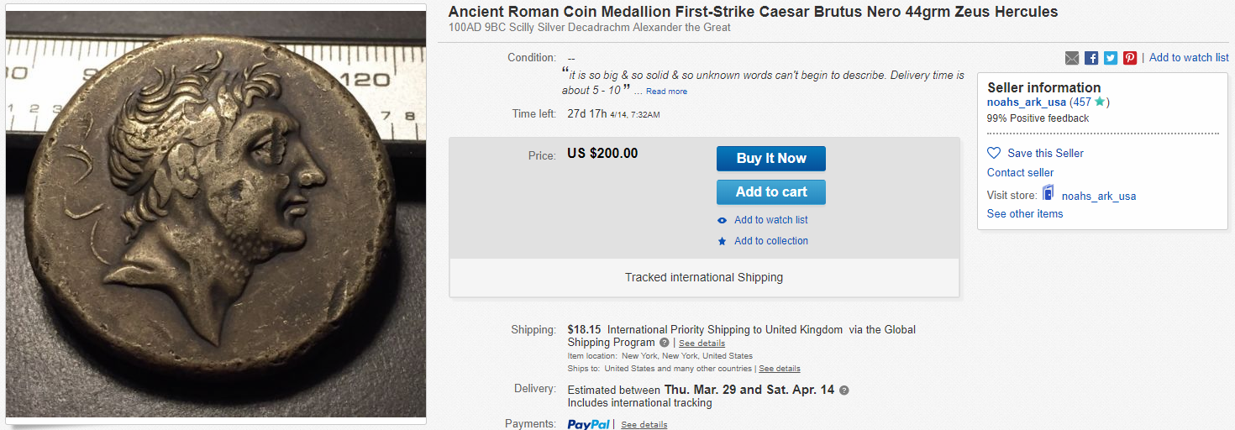Share listing via email envelope icon
Image resolution: width=1235 pixels, height=430 pixels.
tap(1072, 58)
